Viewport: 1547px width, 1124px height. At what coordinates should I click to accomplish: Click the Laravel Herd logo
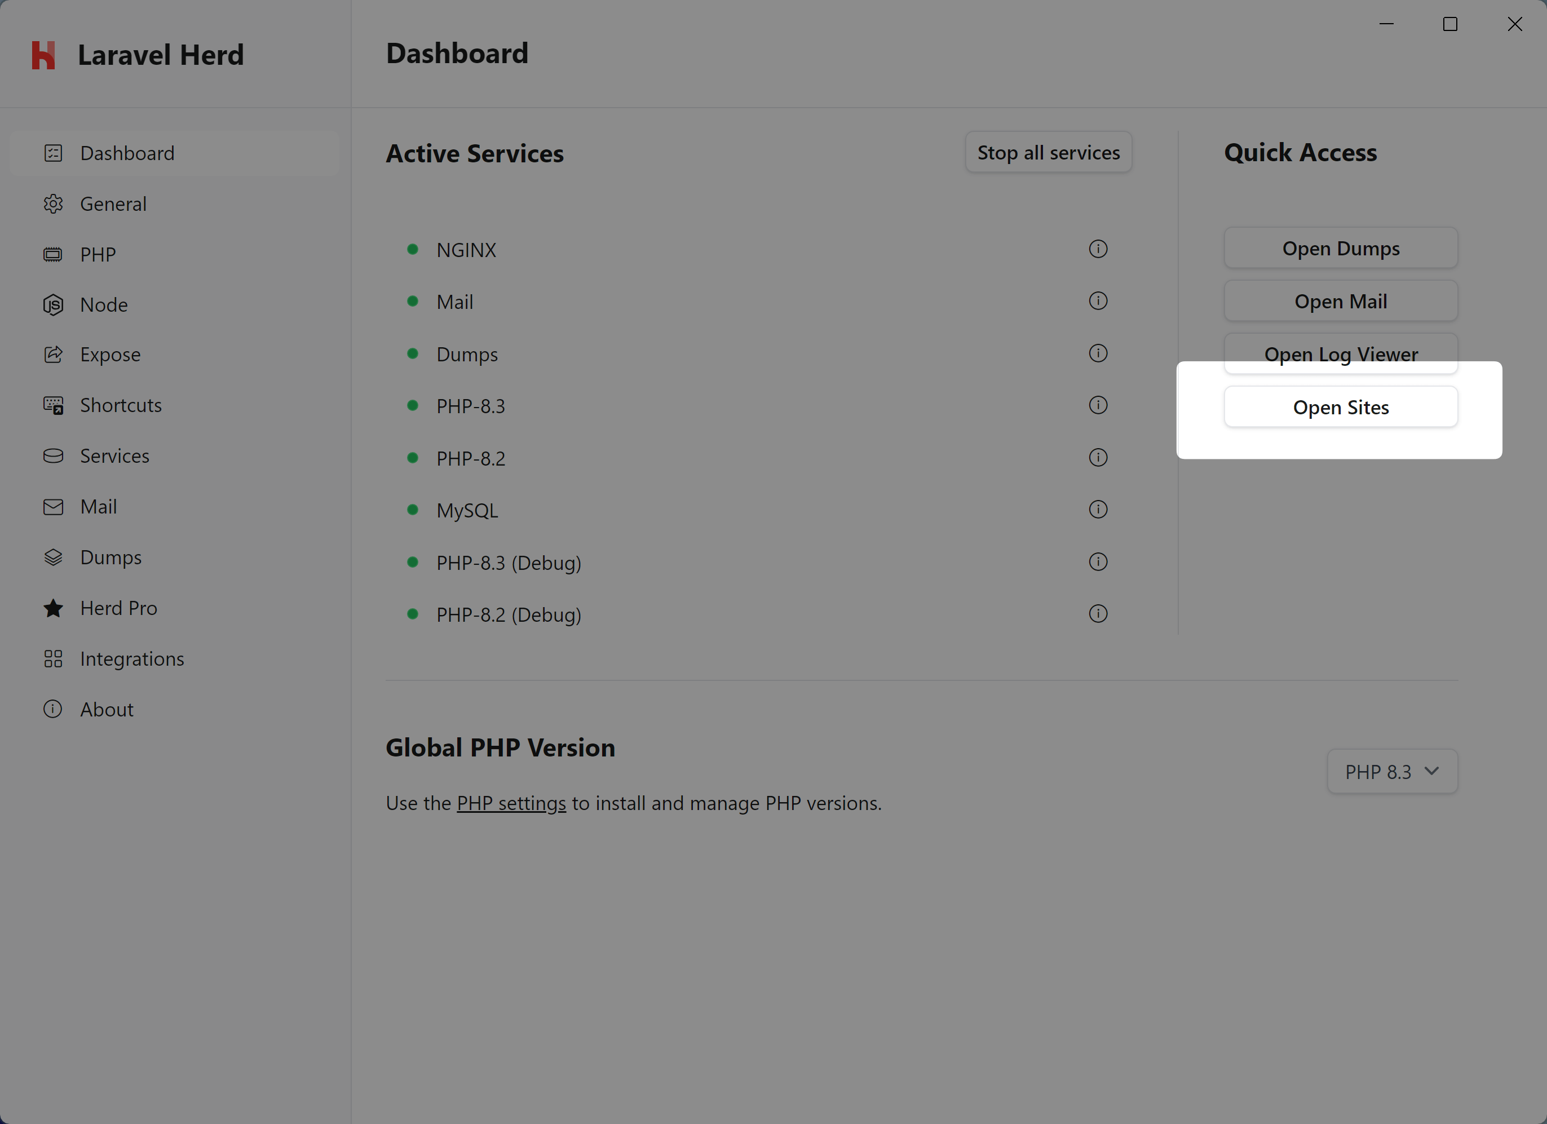coord(43,55)
